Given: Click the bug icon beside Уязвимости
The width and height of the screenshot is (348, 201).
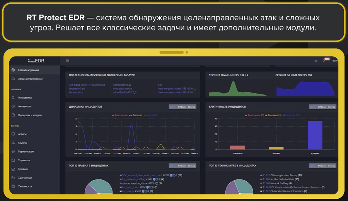Looking at the screenshot, I should pyautogui.click(x=13, y=186).
